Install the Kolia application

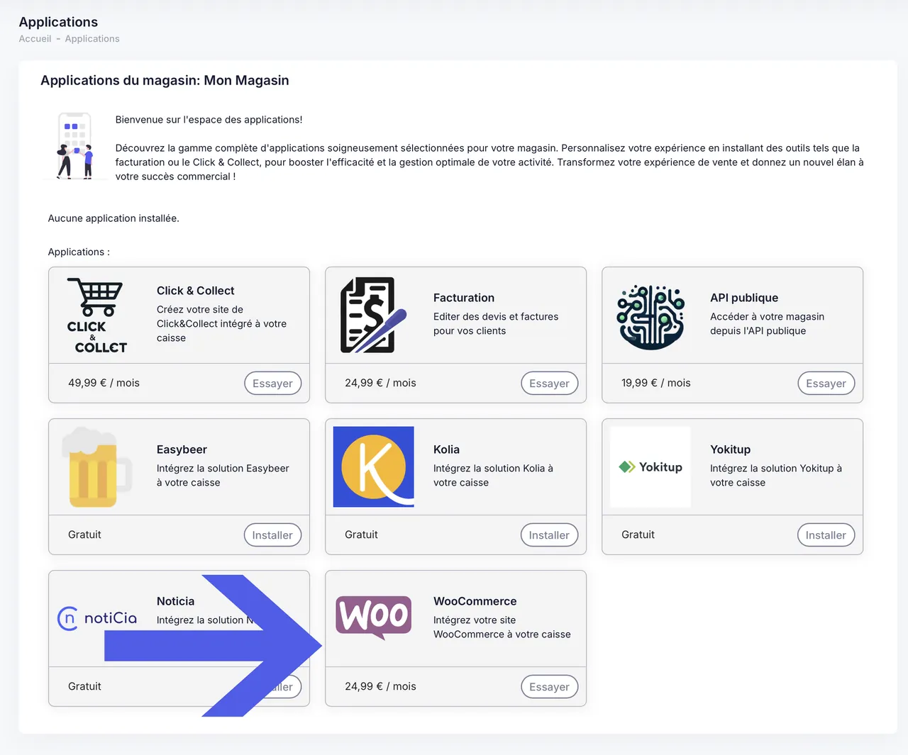point(550,535)
